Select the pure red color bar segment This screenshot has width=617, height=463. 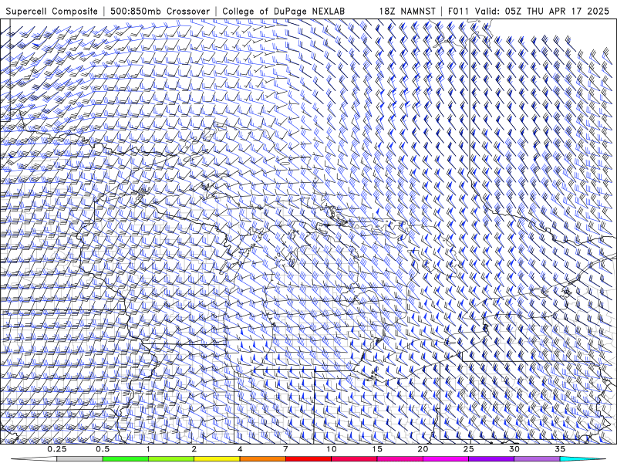[x=308, y=459]
